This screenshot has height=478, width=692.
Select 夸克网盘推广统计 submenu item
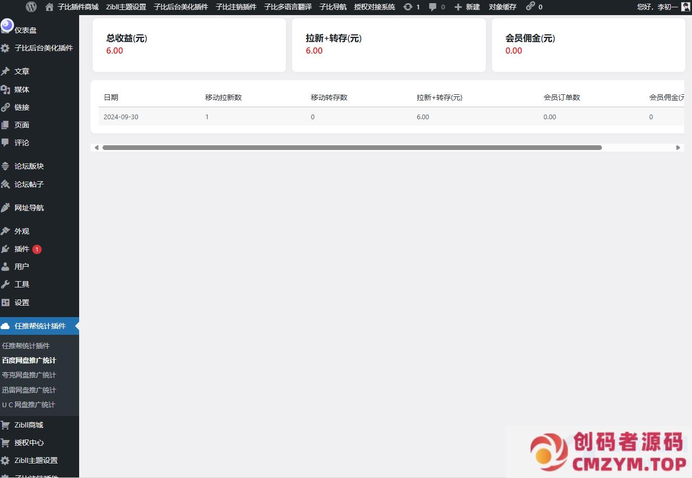point(29,375)
